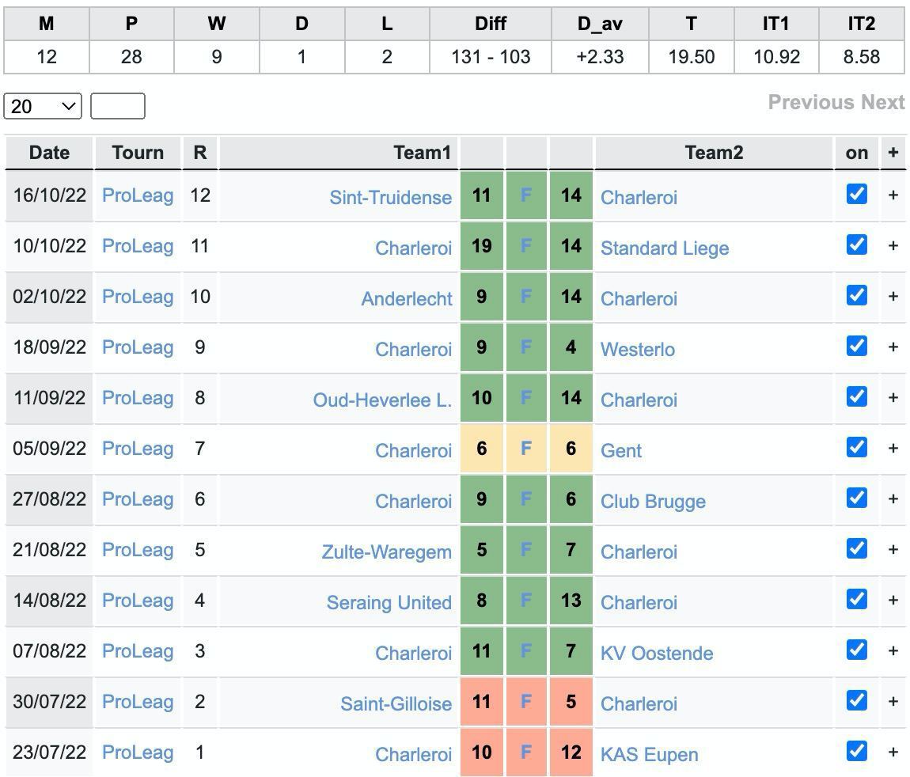Click the F marker in Gent match
Image resolution: width=910 pixels, height=777 pixels.
pyautogui.click(x=525, y=449)
